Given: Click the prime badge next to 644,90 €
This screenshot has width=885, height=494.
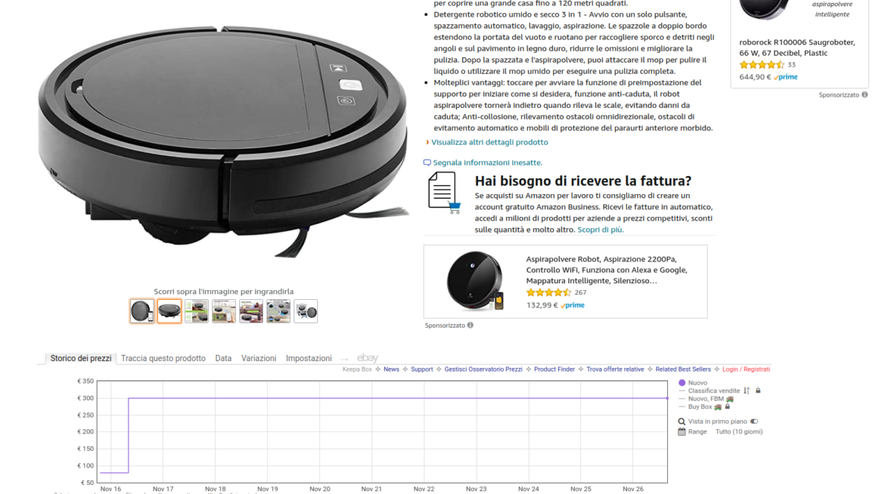Looking at the screenshot, I should (x=786, y=77).
